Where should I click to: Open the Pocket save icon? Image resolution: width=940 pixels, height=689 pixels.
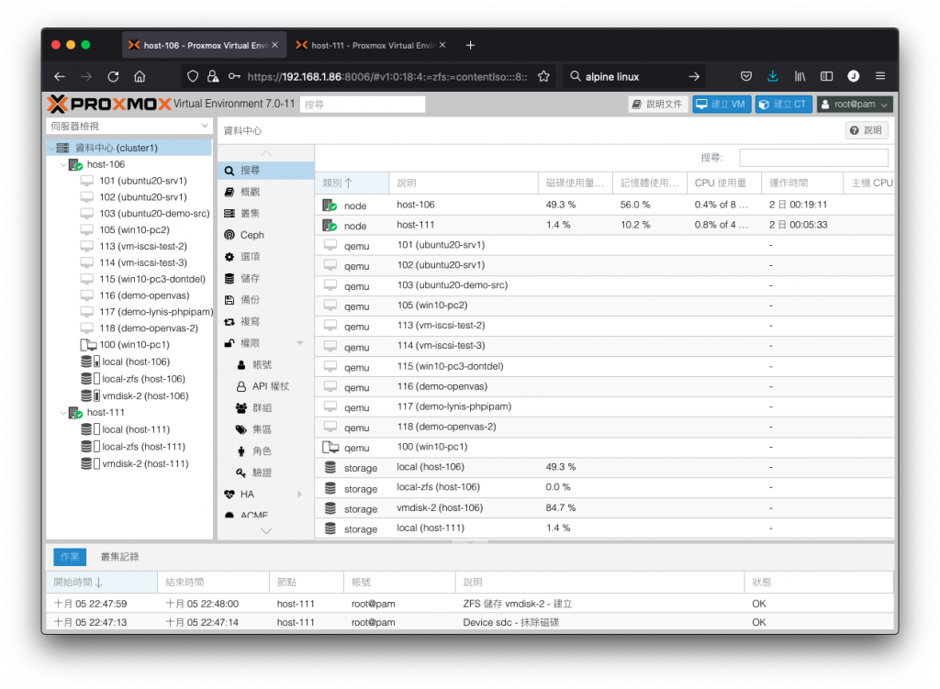click(x=745, y=76)
